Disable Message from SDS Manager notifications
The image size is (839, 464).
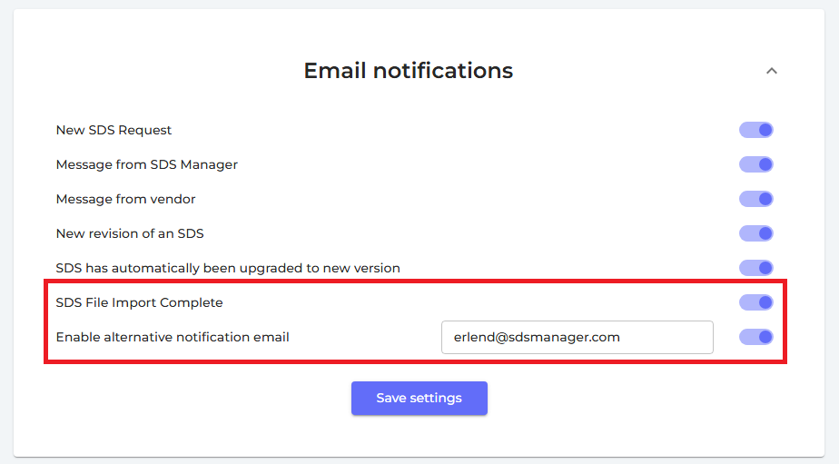tap(755, 164)
